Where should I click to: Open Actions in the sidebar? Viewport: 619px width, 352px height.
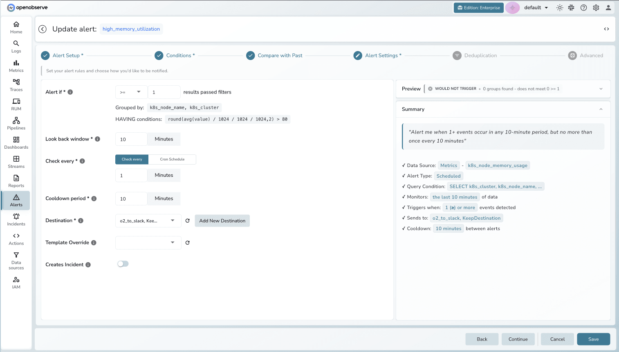point(16,239)
